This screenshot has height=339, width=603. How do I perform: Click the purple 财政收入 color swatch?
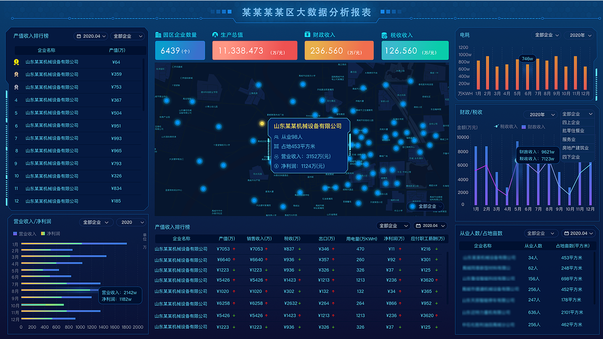click(523, 127)
